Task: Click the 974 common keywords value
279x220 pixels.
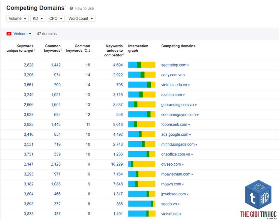Action: coord(57,75)
